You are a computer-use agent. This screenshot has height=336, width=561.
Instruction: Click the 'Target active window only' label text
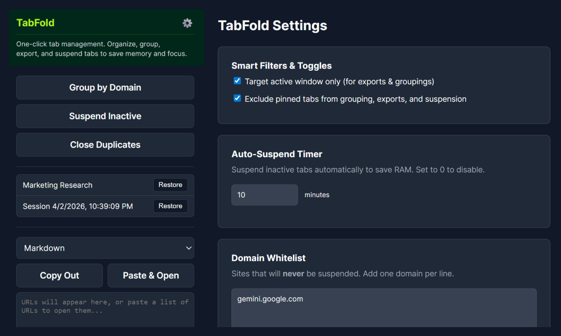click(339, 81)
